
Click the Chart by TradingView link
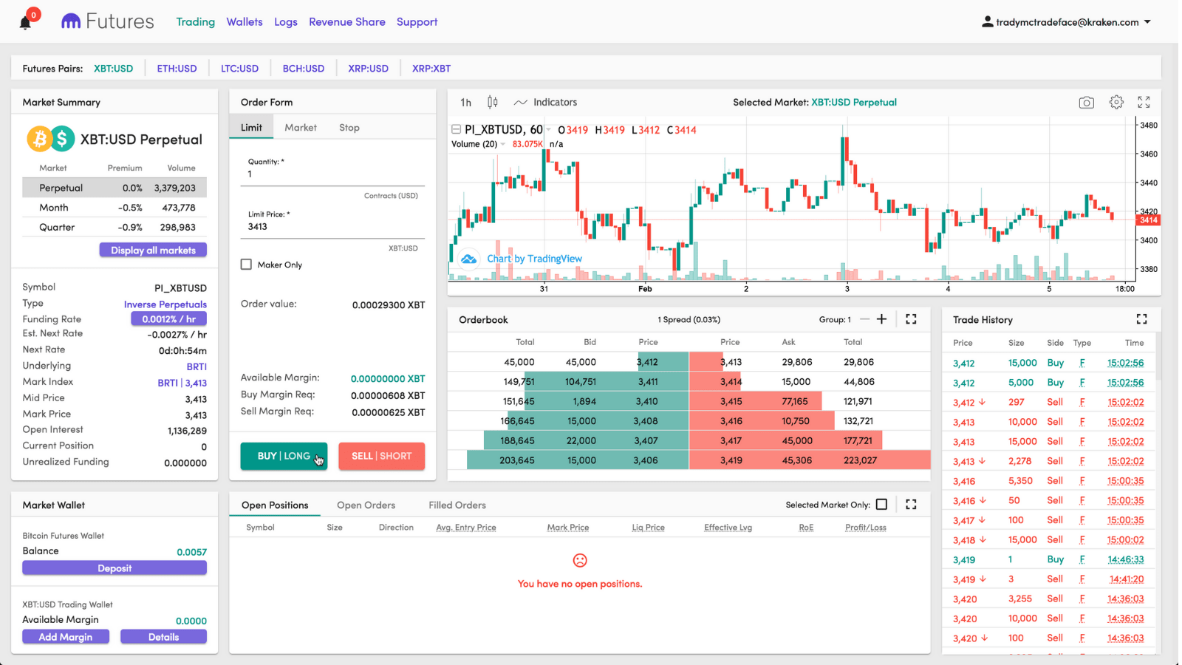(534, 259)
